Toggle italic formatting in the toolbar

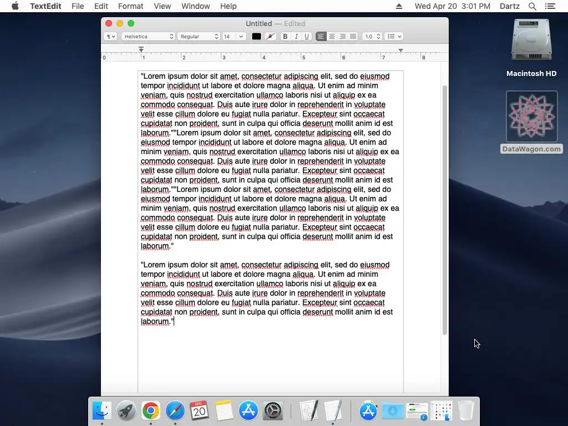click(x=296, y=36)
